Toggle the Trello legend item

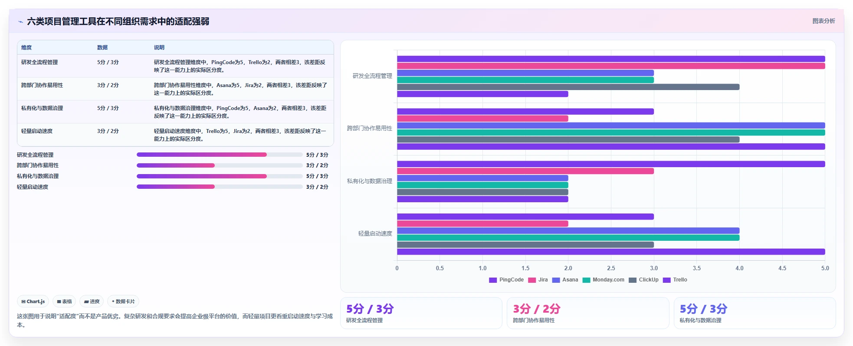tap(675, 280)
